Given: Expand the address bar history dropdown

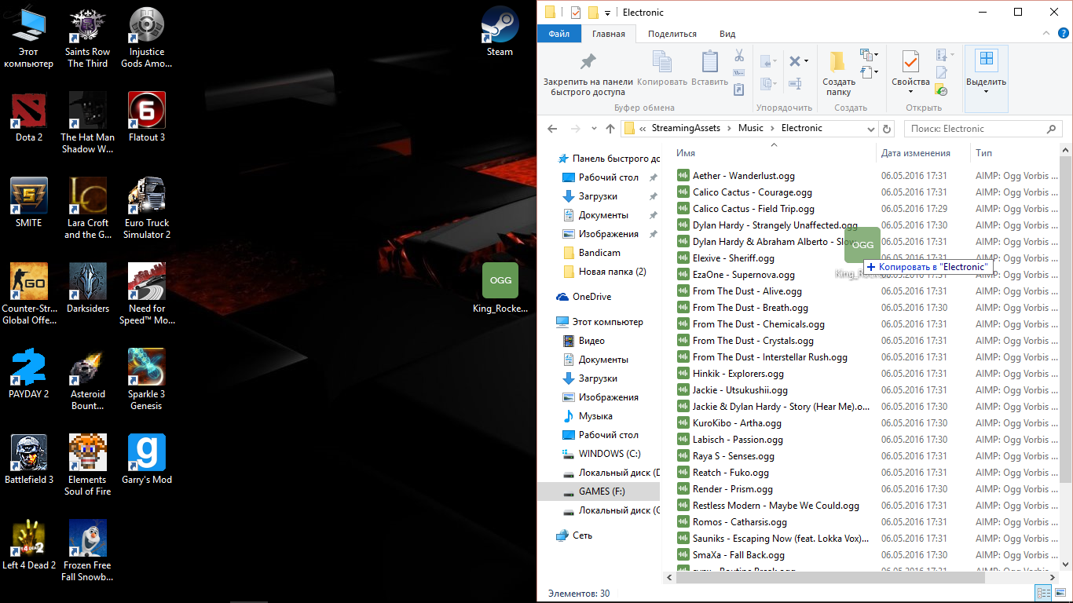Looking at the screenshot, I should point(870,129).
